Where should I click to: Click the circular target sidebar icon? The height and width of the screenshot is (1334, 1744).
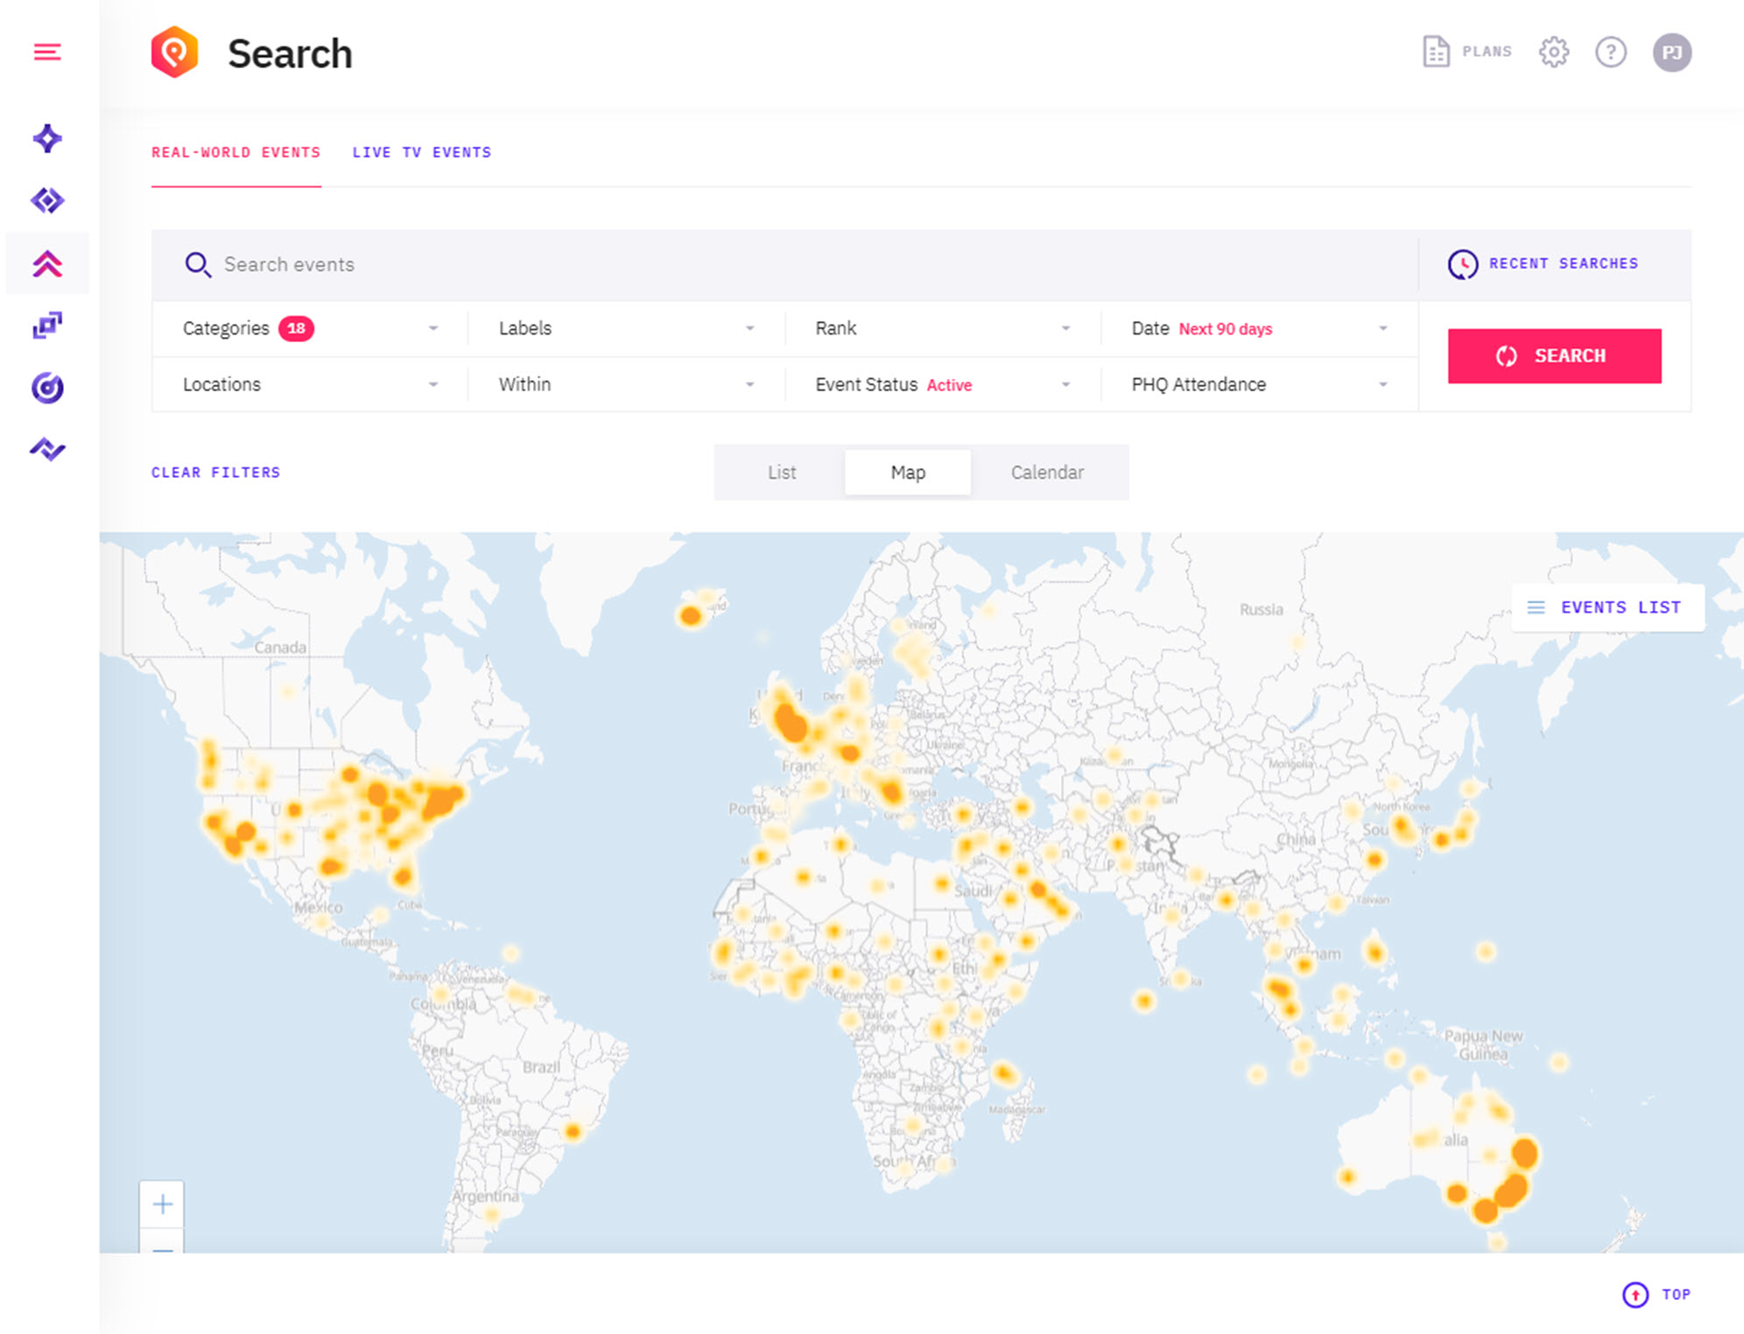point(47,388)
